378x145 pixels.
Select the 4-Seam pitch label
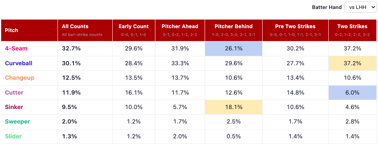(16, 48)
